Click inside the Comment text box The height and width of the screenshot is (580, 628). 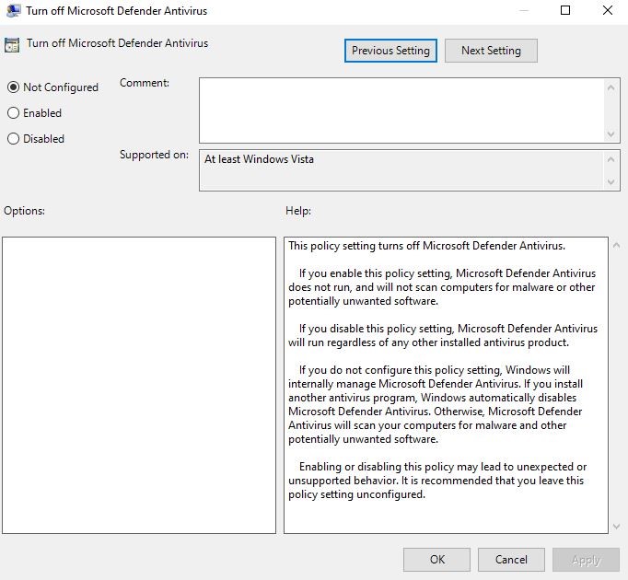(x=401, y=110)
